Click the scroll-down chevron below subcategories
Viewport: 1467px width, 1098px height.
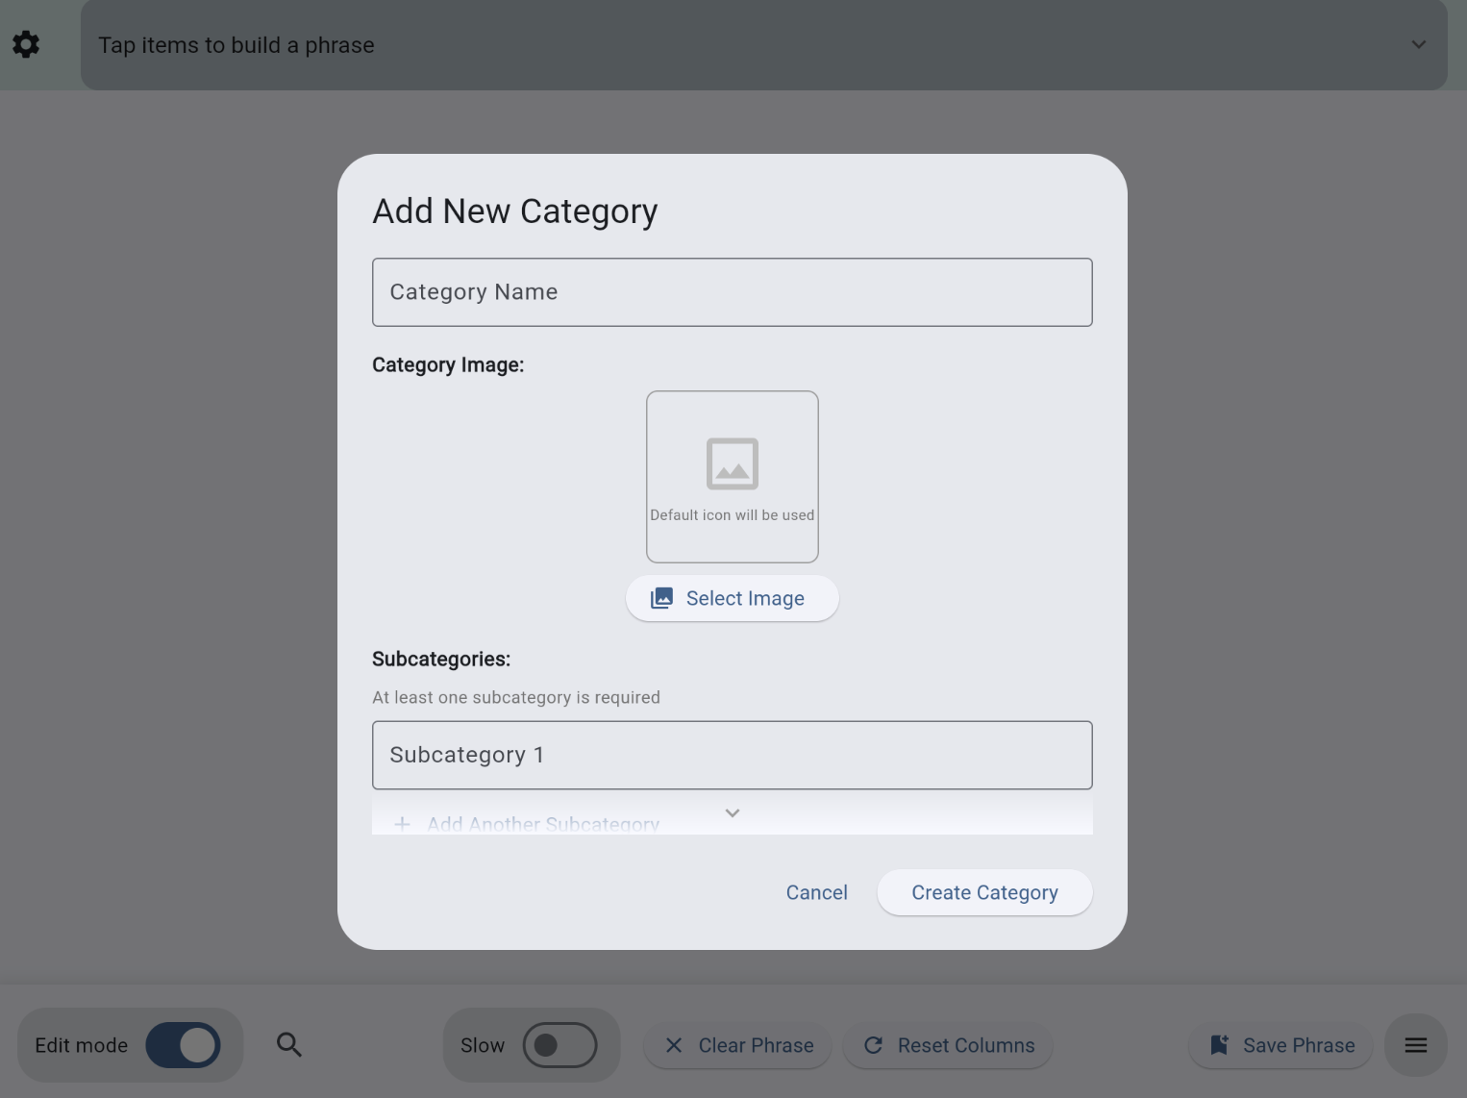coord(733,812)
